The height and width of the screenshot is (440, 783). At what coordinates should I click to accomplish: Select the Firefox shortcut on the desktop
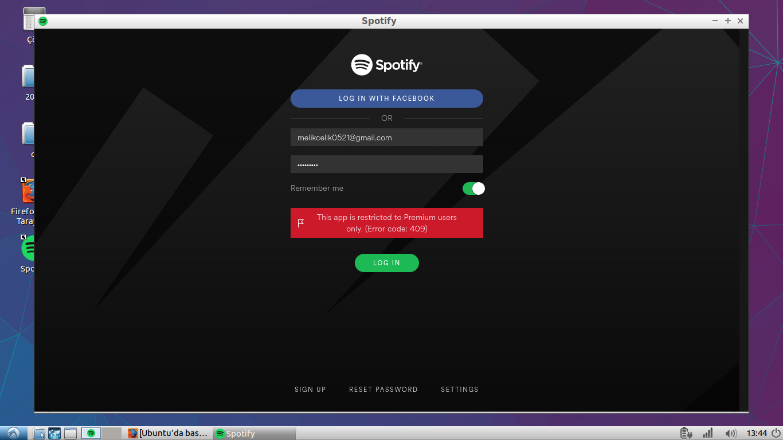[23, 201]
